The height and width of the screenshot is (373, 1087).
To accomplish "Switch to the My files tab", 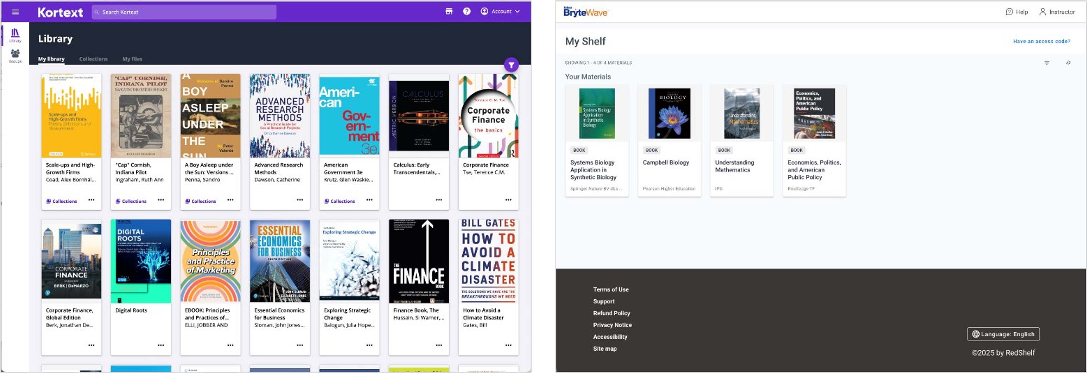I will (x=132, y=59).
